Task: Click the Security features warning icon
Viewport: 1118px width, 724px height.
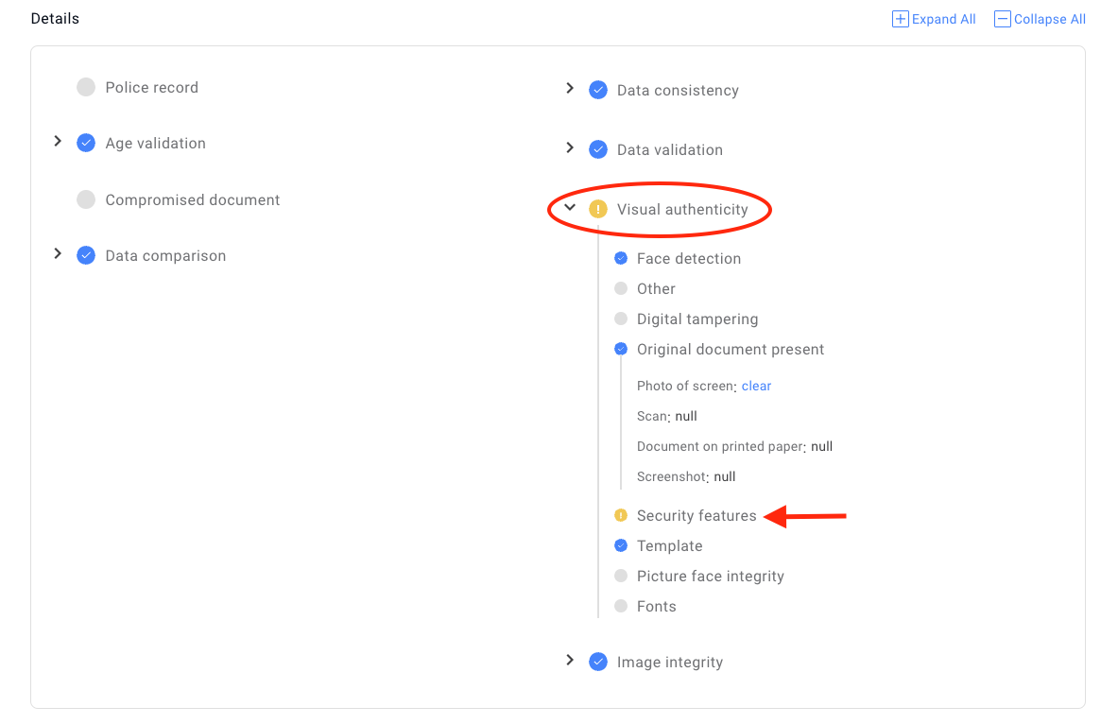Action: [621, 515]
